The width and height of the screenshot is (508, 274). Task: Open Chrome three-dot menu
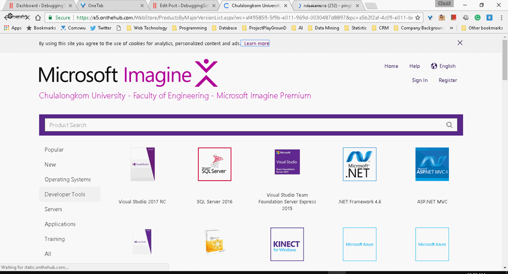[x=501, y=17]
